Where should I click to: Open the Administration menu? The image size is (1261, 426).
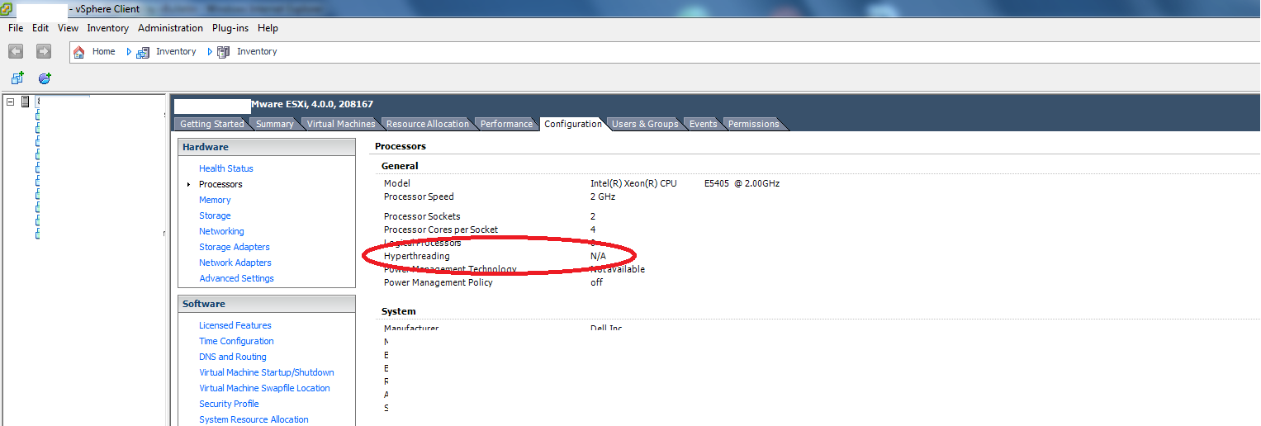[x=170, y=28]
